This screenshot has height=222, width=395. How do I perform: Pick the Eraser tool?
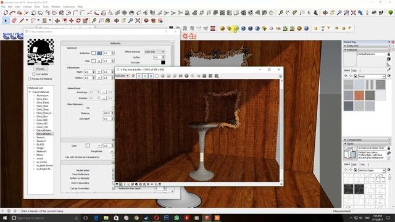click(14, 20)
